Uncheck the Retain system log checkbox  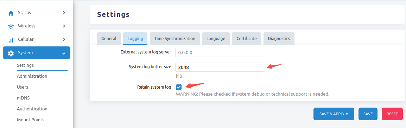tap(179, 87)
